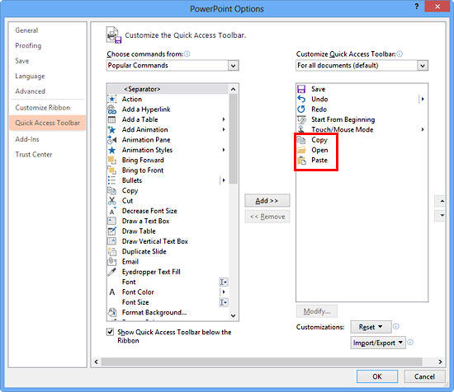Click the Help question mark button

point(416,7)
